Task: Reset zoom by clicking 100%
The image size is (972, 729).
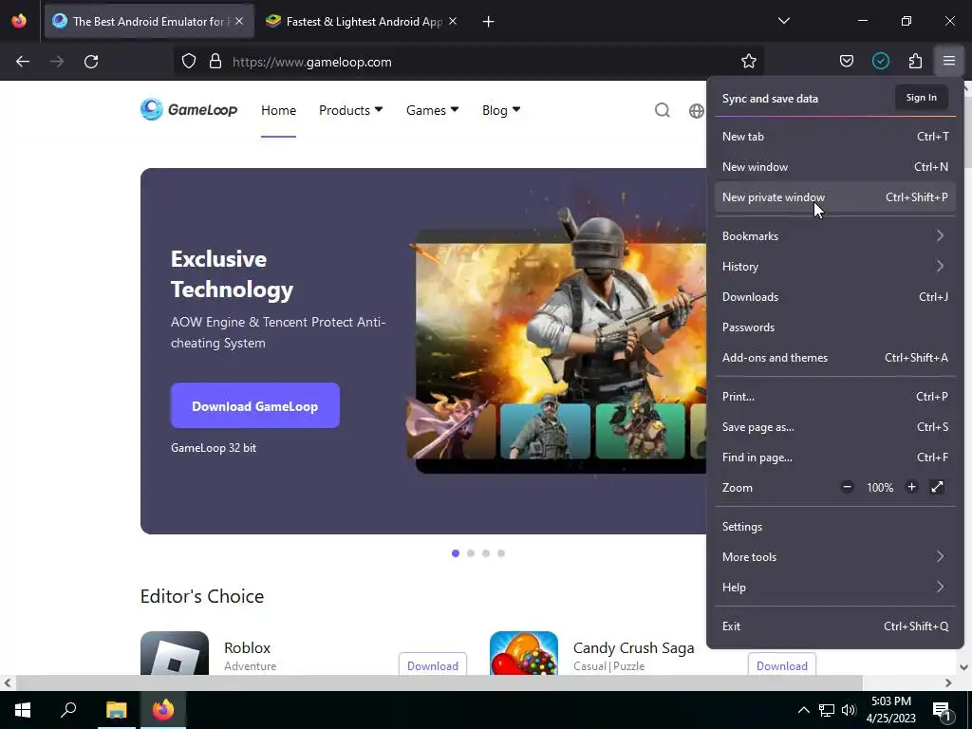Action: (880, 488)
